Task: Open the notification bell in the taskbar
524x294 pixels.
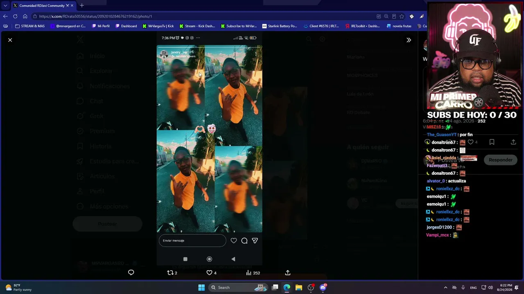Action: click(x=517, y=287)
